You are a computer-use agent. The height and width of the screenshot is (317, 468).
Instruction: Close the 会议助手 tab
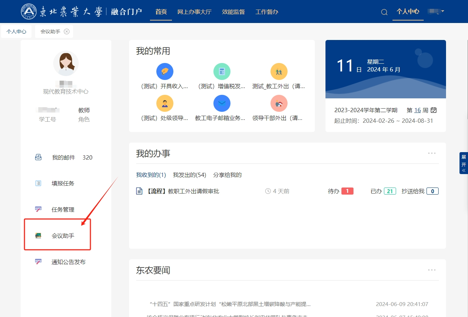point(67,31)
